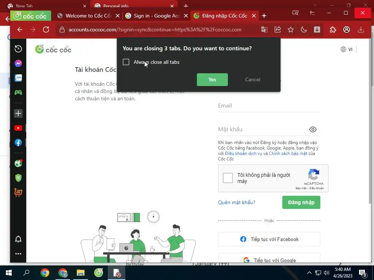Open Zalo from the sidebar
Viewport: 374px width, 280px height.
[x=18, y=78]
